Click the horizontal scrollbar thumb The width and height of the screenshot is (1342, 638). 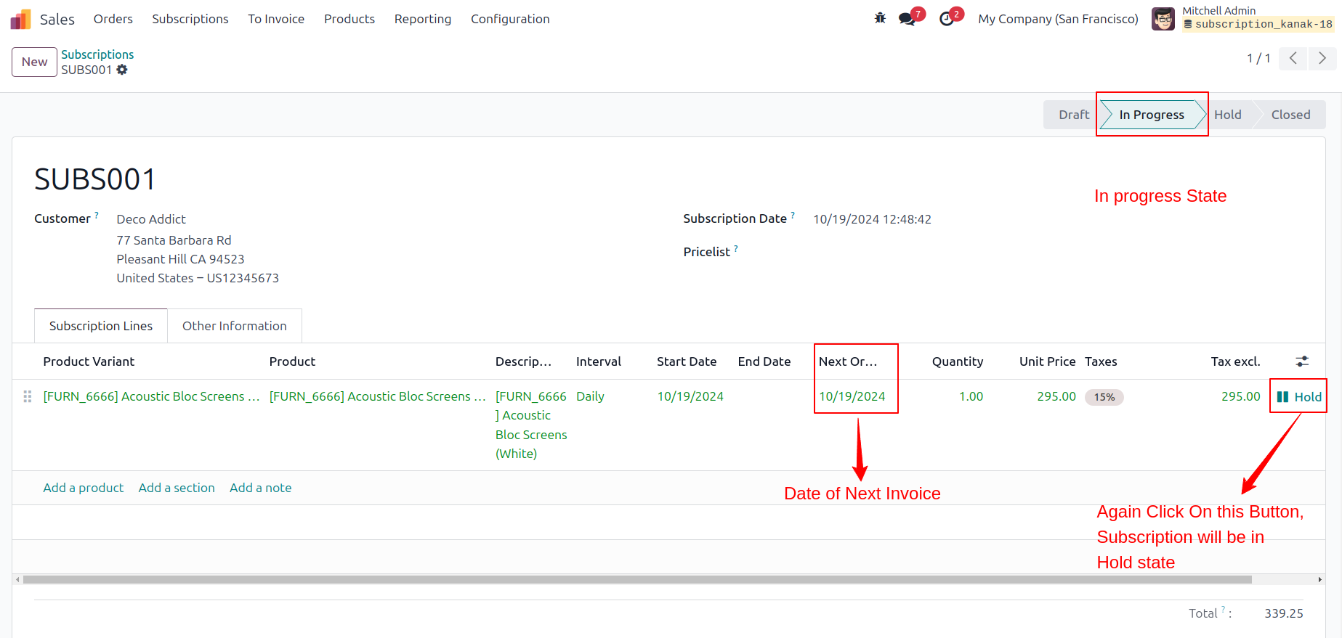coord(637,579)
